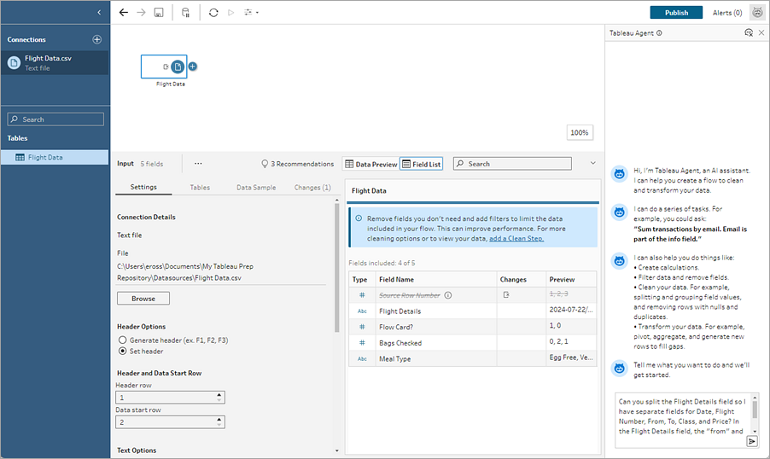Select the Set header radio option
This screenshot has height=459, width=770.
123,351
